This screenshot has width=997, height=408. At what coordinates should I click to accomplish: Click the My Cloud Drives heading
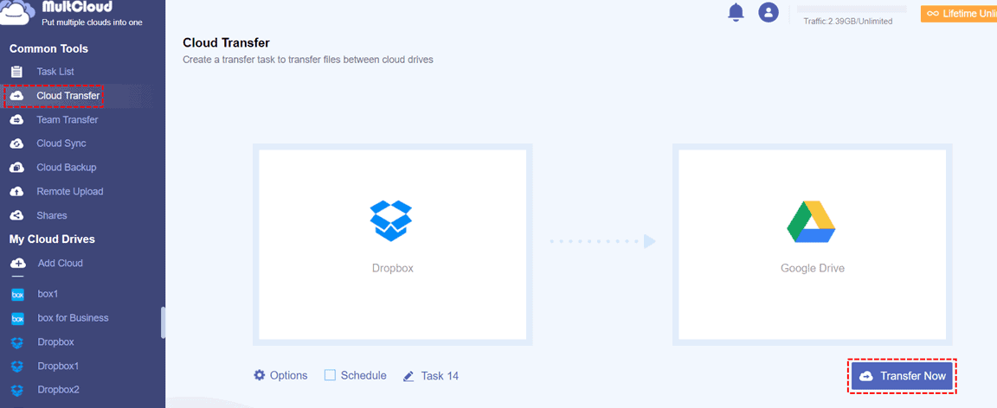pyautogui.click(x=52, y=239)
